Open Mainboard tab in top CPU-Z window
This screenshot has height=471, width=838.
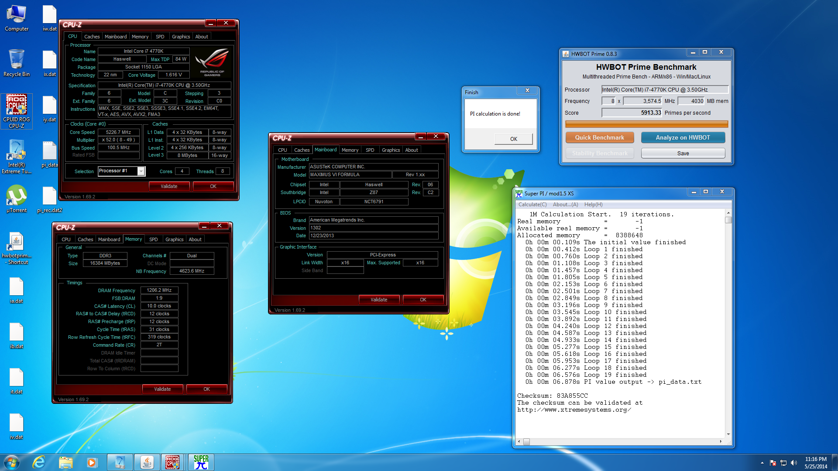pos(116,37)
